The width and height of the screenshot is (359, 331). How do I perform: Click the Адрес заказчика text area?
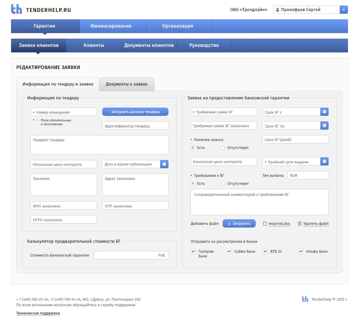click(135, 185)
